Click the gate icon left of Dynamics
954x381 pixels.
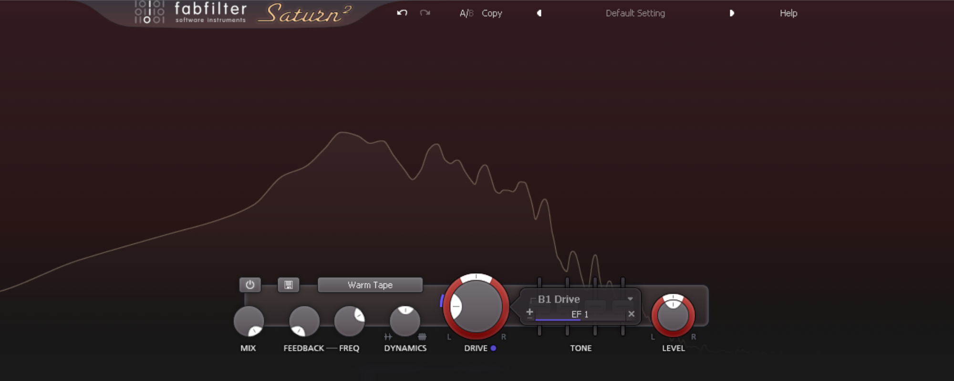tap(388, 337)
